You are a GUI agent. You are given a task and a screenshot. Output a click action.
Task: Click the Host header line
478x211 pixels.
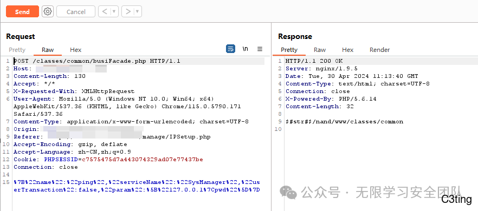click(x=60, y=69)
